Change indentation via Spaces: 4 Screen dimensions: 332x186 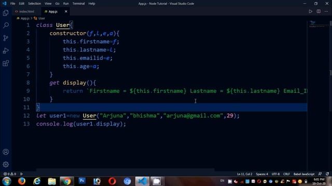click(x=261, y=174)
